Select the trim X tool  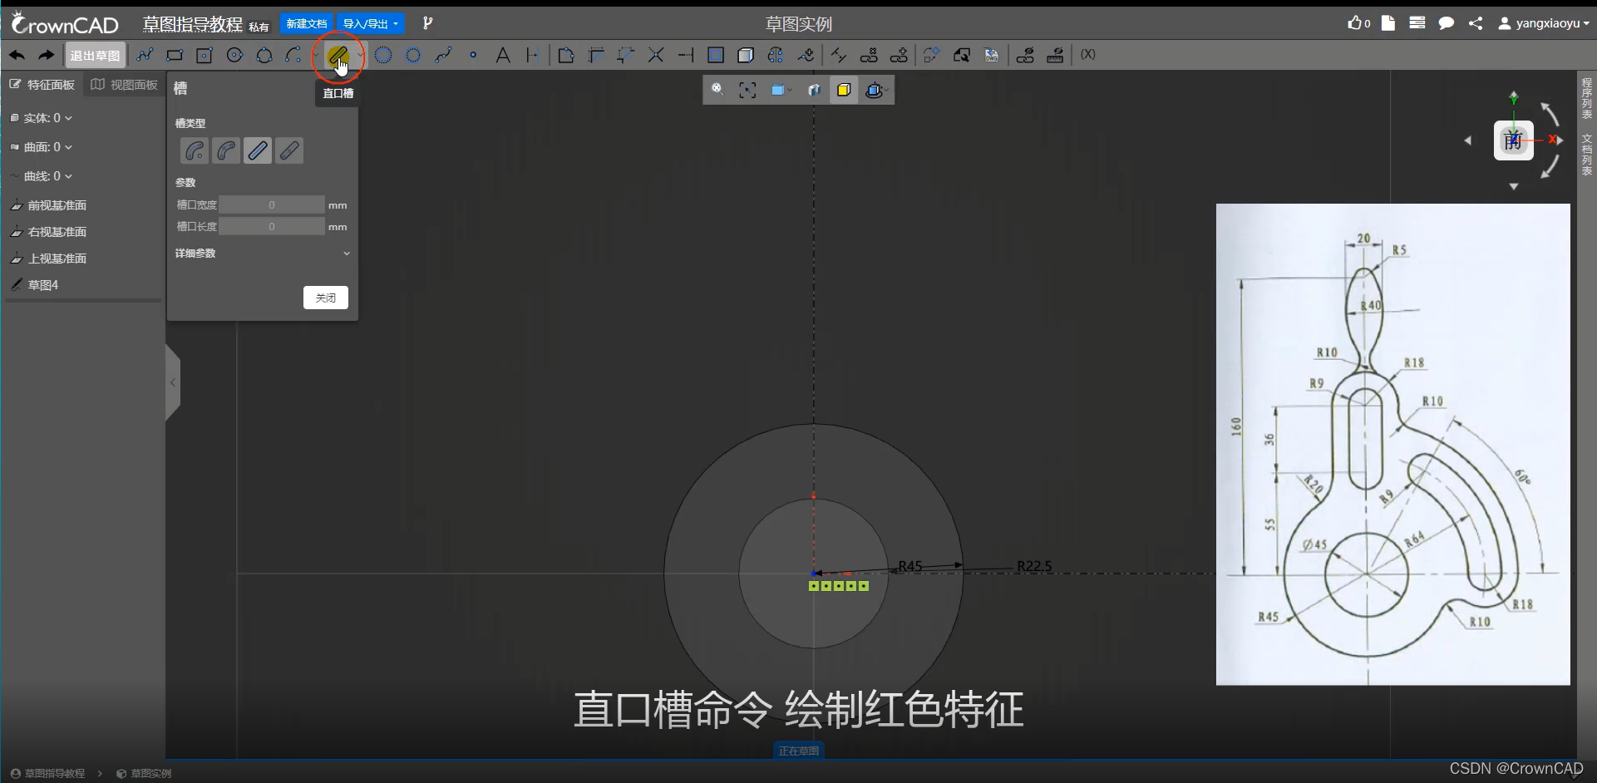click(656, 56)
